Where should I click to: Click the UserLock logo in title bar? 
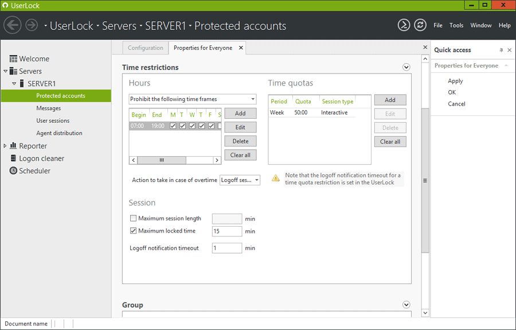click(5, 5)
